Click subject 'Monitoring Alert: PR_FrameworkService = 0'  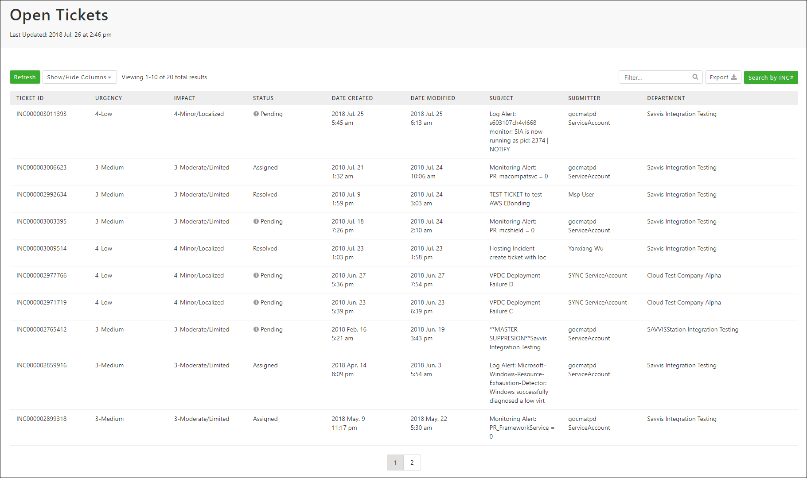click(522, 428)
